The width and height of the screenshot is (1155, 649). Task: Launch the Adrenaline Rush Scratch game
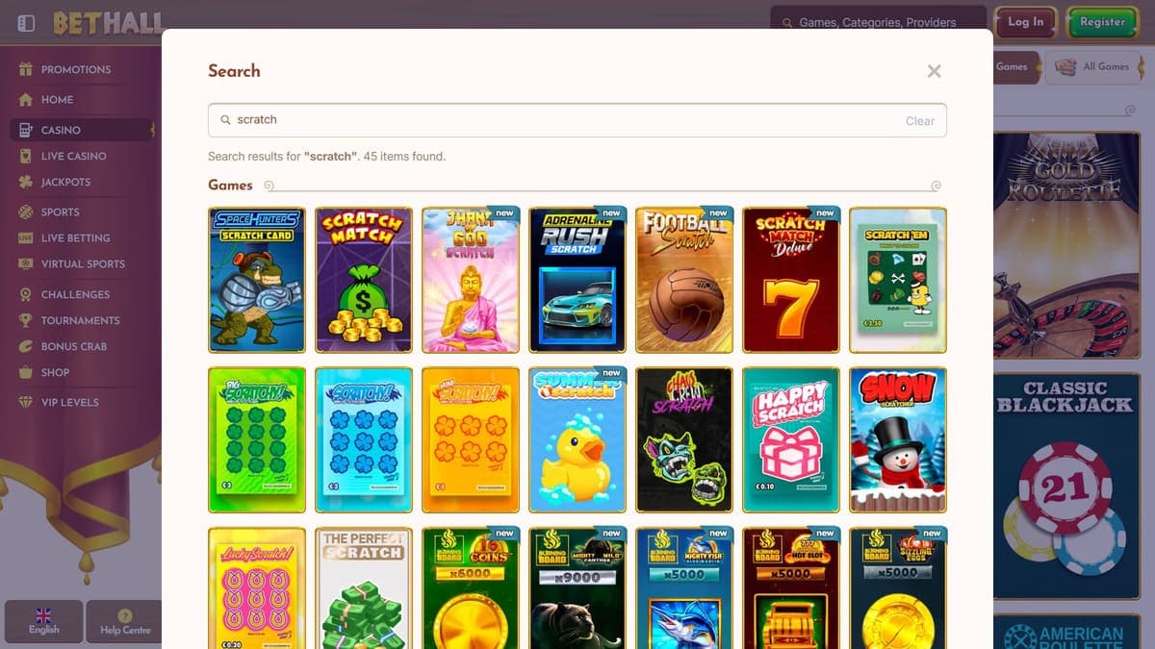[577, 280]
